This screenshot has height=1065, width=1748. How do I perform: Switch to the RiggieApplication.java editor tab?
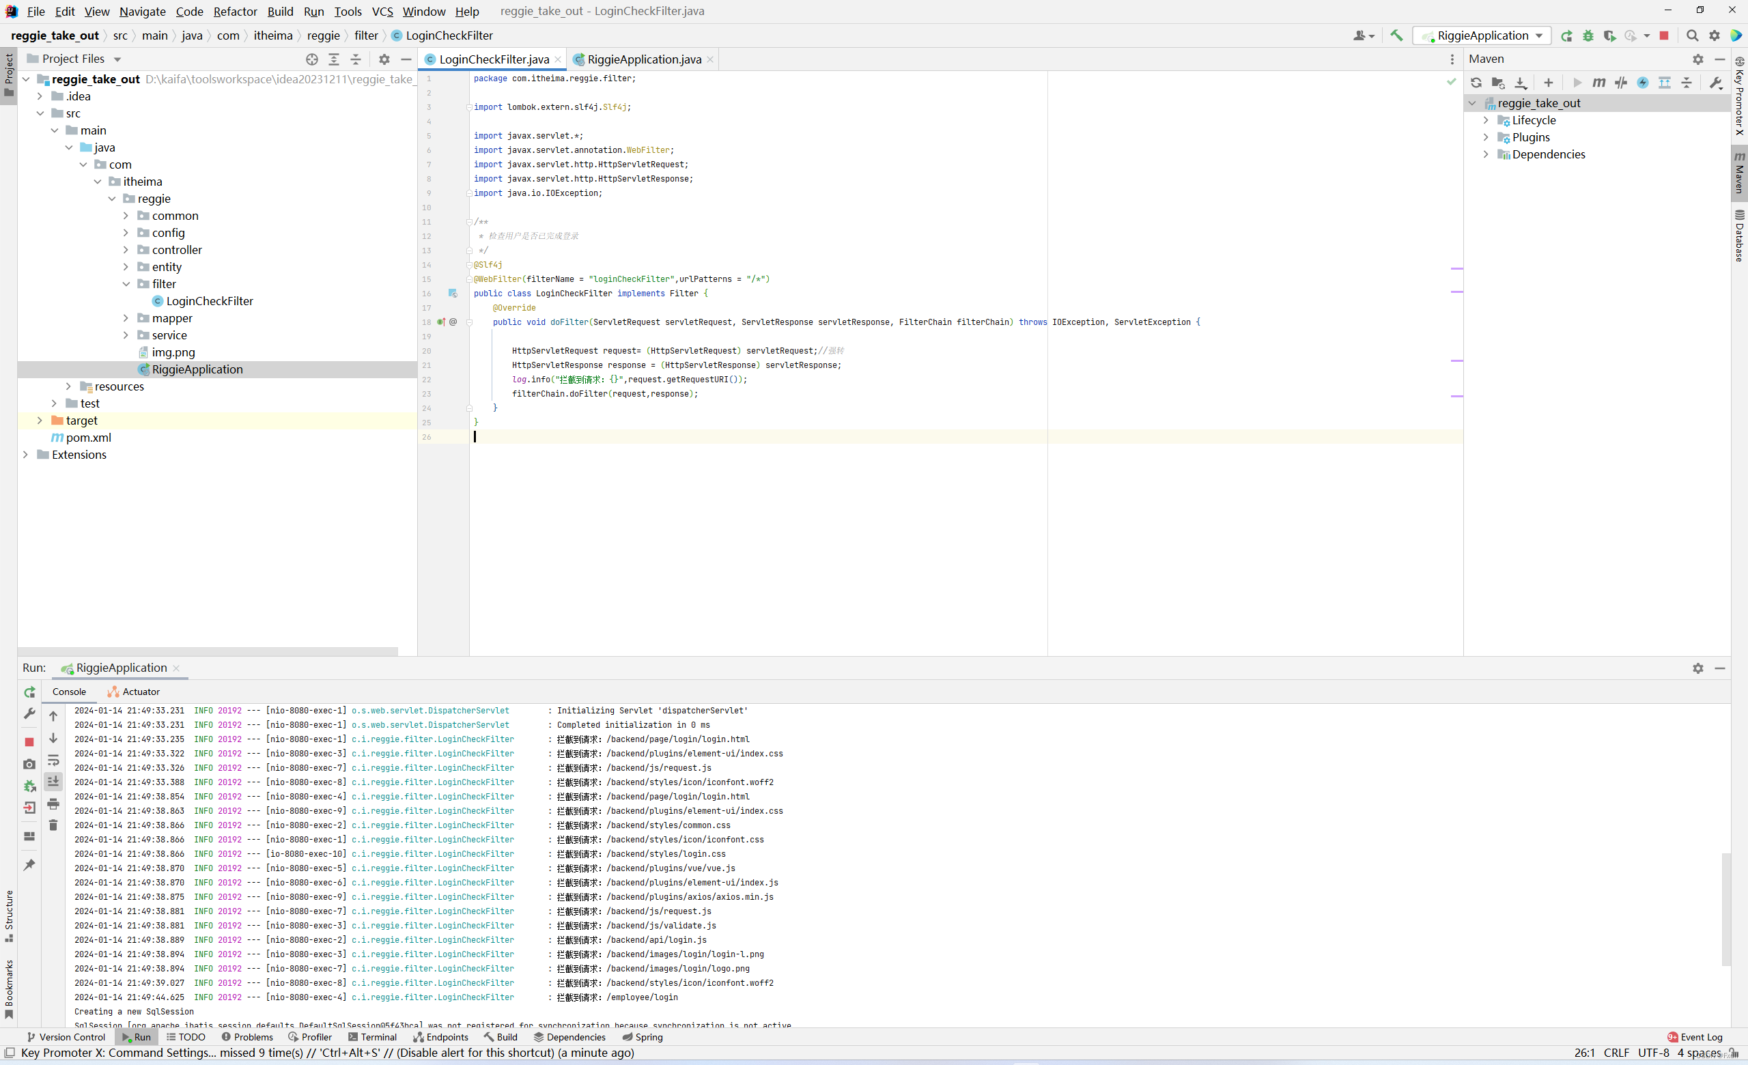tap(643, 59)
